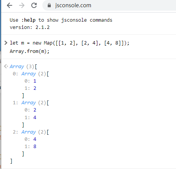
Task: Reload the jsconsole page
Action: click(34, 5)
